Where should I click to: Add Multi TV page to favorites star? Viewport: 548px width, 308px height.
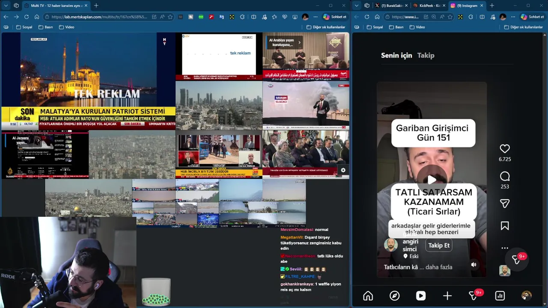click(170, 17)
